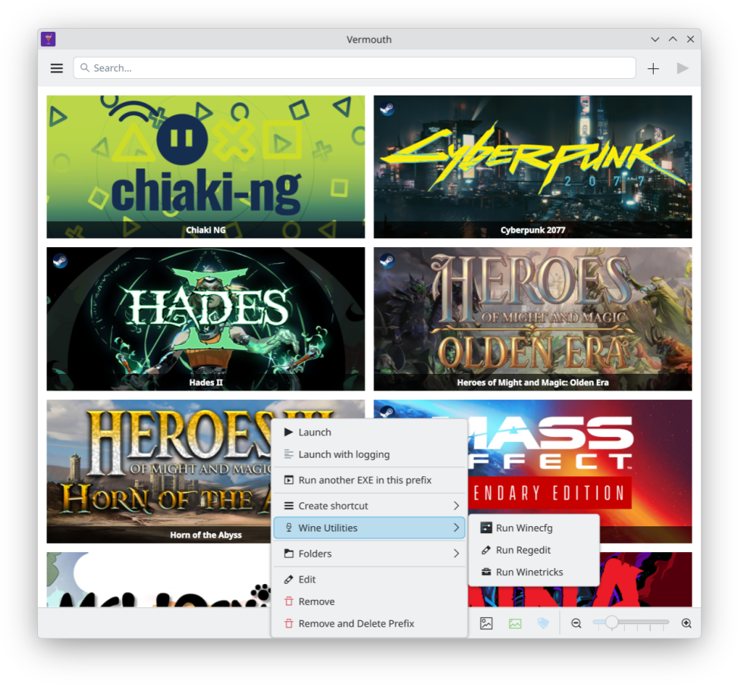Click the Regedit pencil icon
This screenshot has height=684, width=738.
(486, 550)
